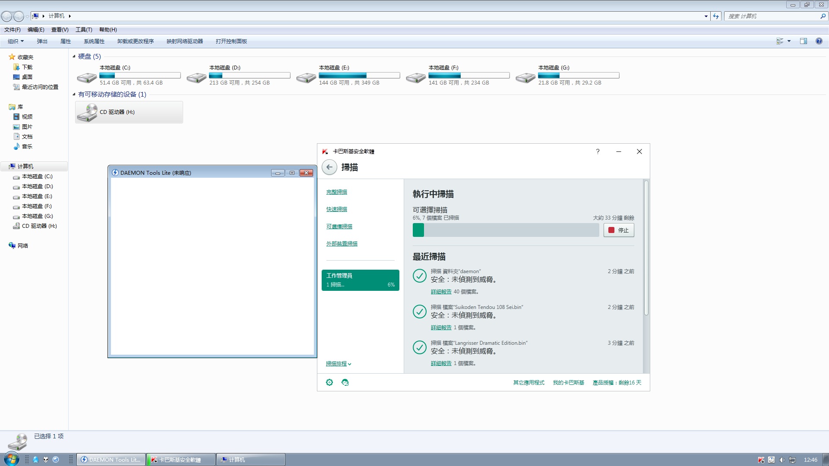Open Kaspersky settings gear icon

329,382
